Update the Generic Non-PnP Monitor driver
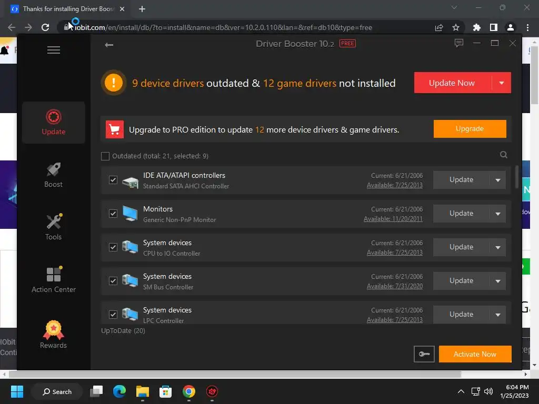This screenshot has width=539, height=404. 461,214
